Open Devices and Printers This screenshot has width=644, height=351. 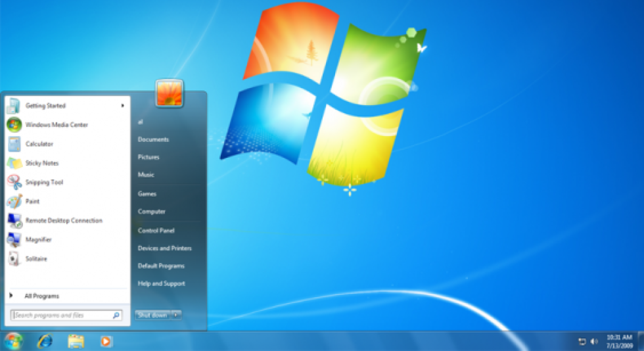tap(165, 248)
